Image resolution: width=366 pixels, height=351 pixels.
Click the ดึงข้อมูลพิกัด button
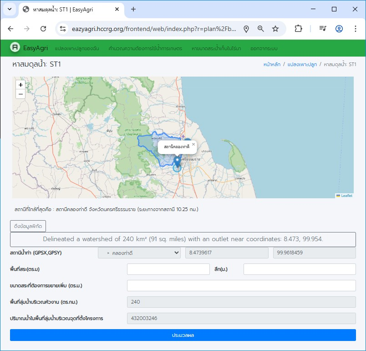click(28, 226)
